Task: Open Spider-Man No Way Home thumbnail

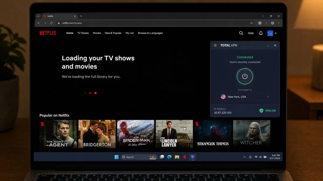Action: pos(136,134)
